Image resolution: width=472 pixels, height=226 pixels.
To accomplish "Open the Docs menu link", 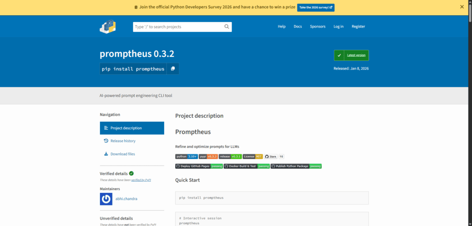I will [298, 26].
